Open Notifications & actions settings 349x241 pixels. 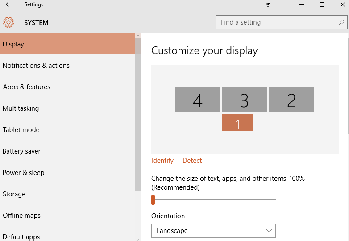point(68,66)
